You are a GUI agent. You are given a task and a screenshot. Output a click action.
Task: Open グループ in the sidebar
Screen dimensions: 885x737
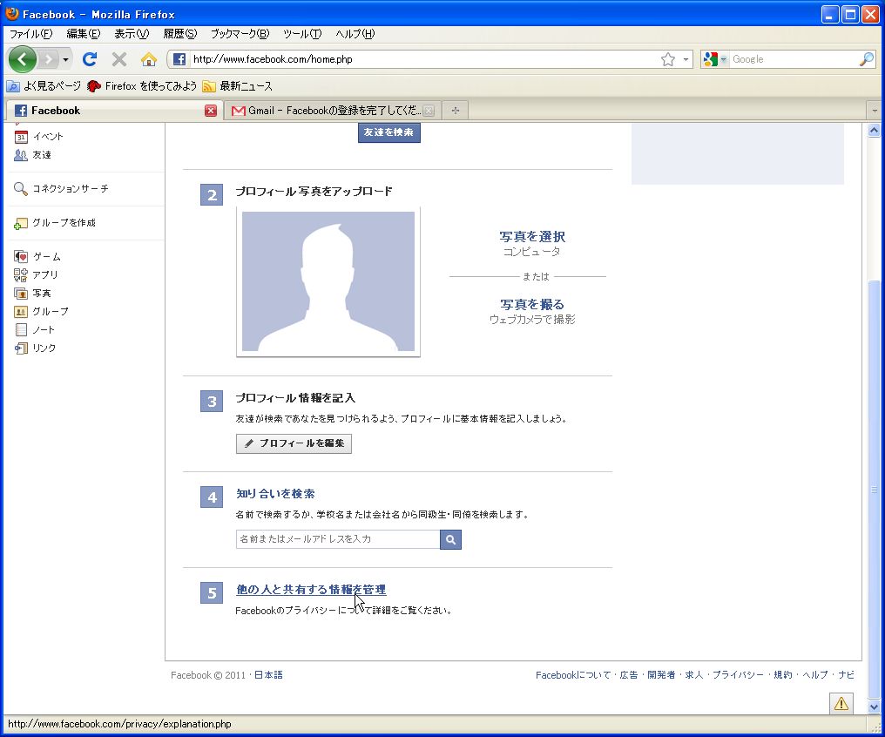(x=41, y=312)
